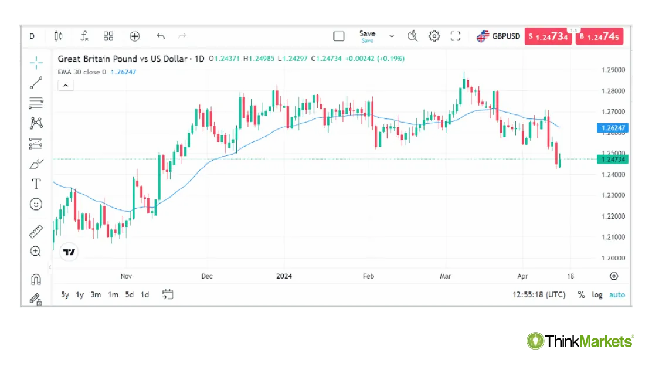Collapse the EMA 30 indicator legend
The image size is (652, 373).
click(66, 85)
